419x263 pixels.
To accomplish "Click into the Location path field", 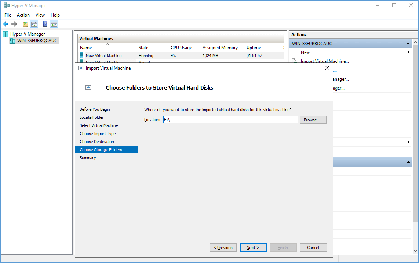I will pos(230,120).
